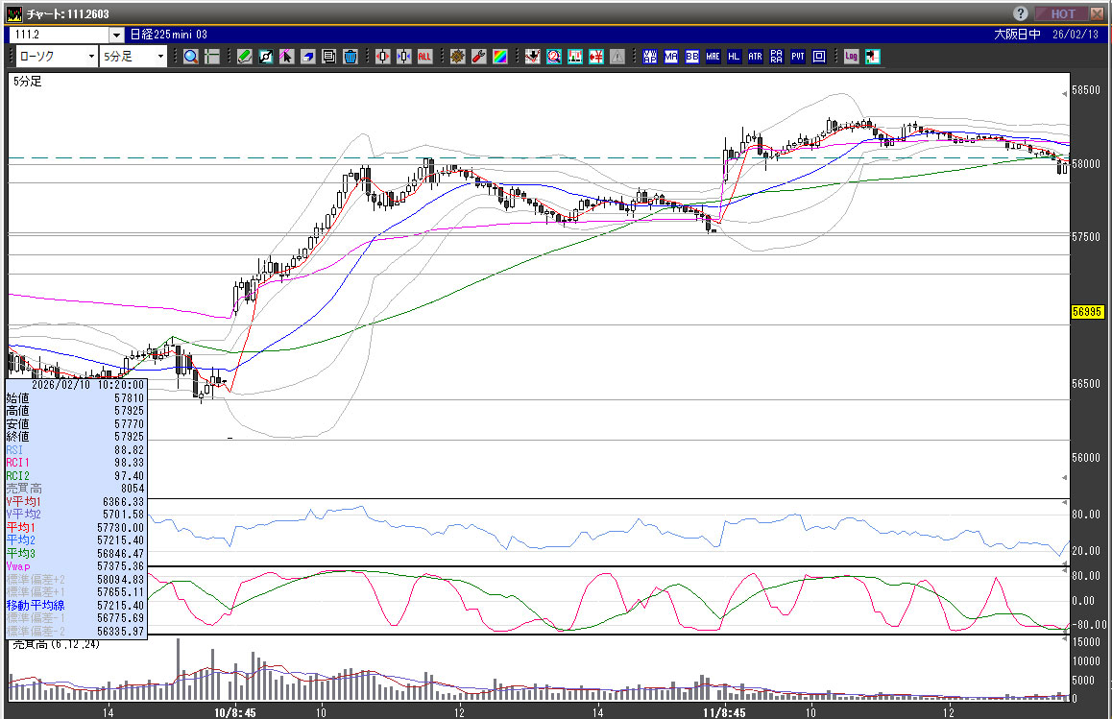Click the HOT button in title bar
Viewport: 1112px width, 719px height.
click(x=1062, y=13)
